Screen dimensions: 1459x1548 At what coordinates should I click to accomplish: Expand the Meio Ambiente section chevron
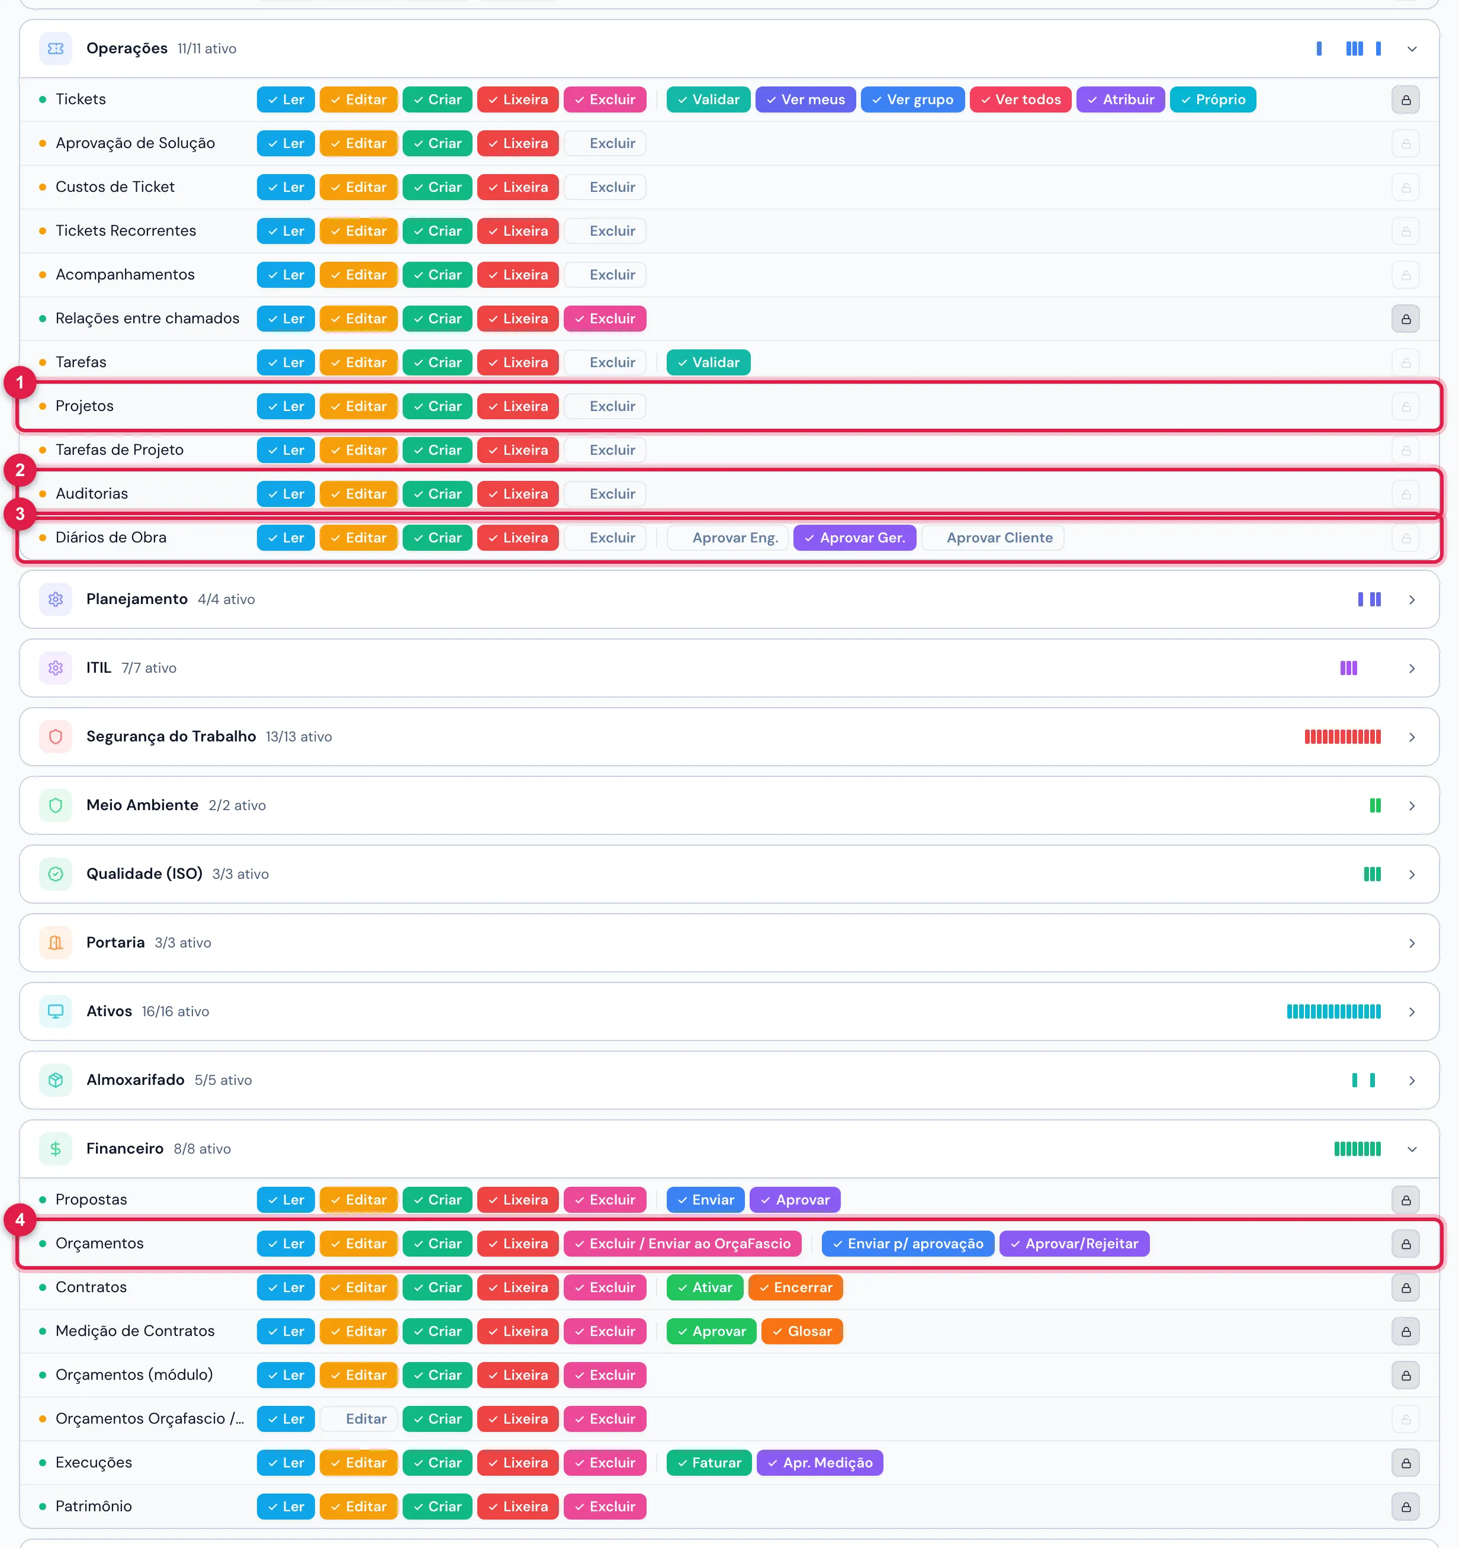pos(1412,806)
